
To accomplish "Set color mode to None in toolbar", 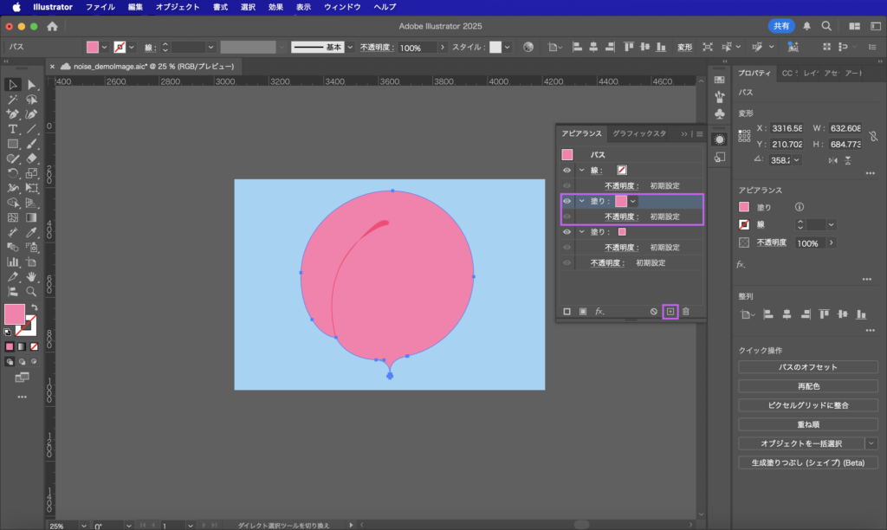I will pyautogui.click(x=34, y=346).
